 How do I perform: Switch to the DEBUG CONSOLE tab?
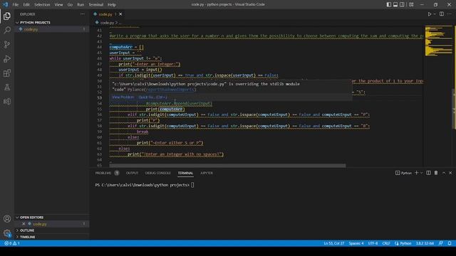pos(158,173)
